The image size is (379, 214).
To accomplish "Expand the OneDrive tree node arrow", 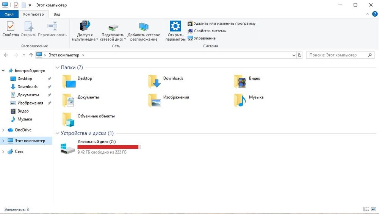I will coord(3,130).
